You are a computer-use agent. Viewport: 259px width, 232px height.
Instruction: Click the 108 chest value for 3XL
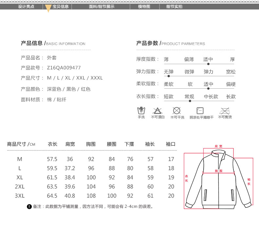click(91, 196)
